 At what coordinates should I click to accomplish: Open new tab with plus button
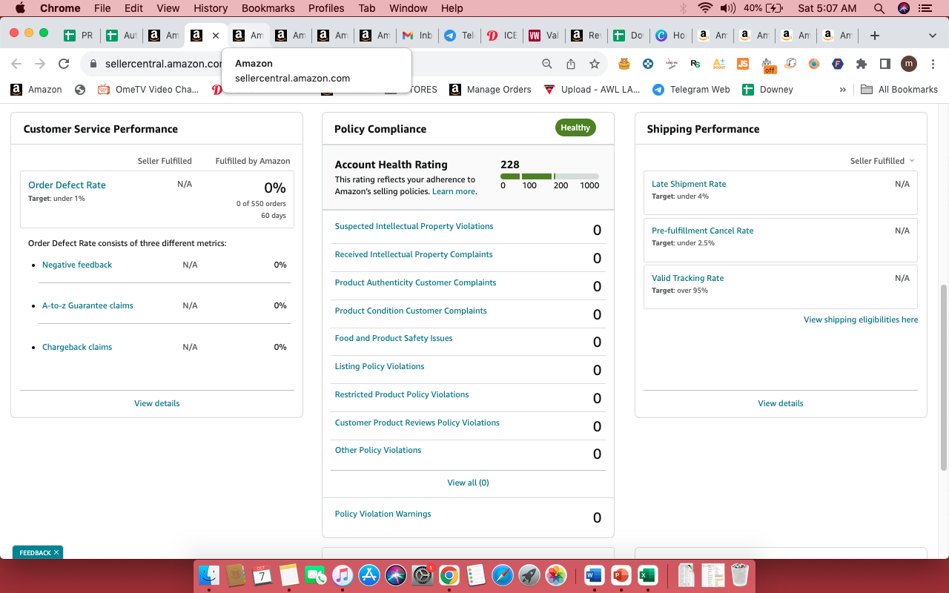coord(875,36)
